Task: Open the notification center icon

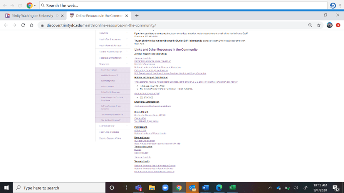Action: point(336,188)
